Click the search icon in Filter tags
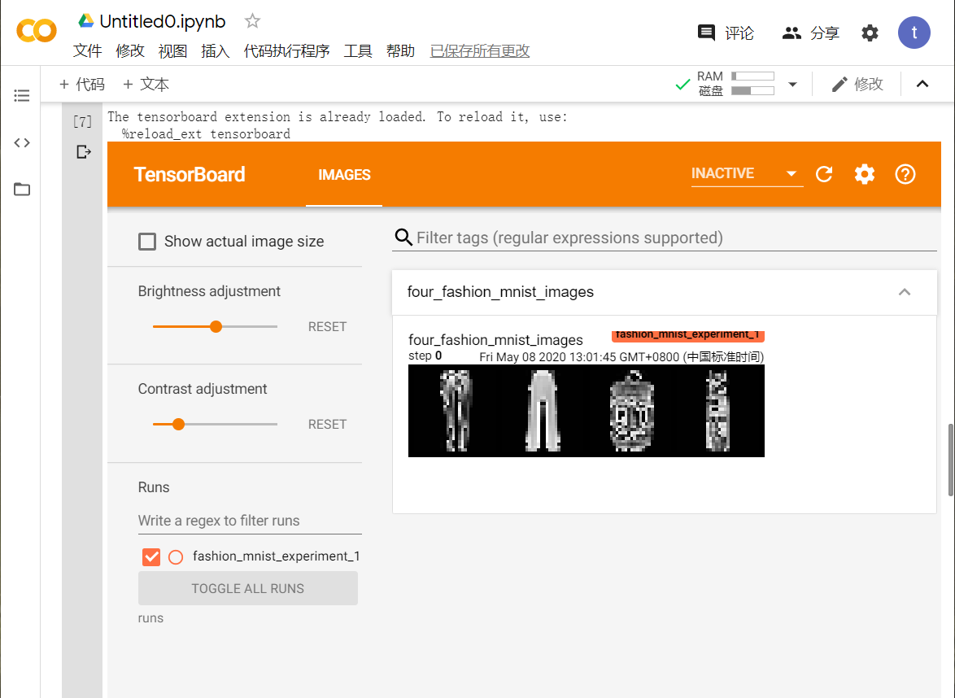 click(403, 237)
